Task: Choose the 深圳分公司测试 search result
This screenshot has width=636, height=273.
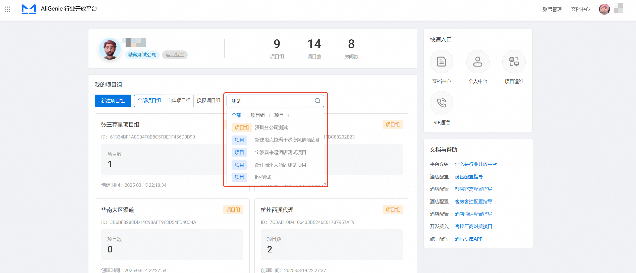Action: 275,127
